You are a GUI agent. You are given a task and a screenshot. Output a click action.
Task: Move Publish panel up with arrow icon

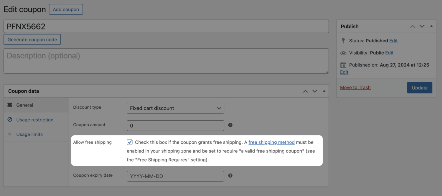(413, 26)
